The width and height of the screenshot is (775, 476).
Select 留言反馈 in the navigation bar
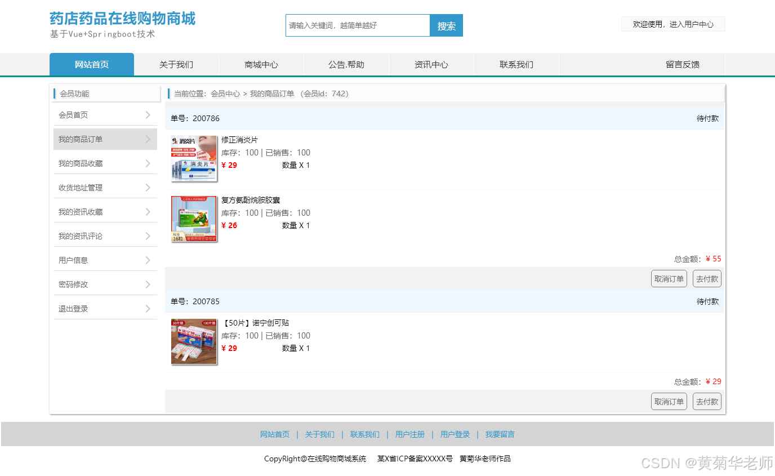682,64
